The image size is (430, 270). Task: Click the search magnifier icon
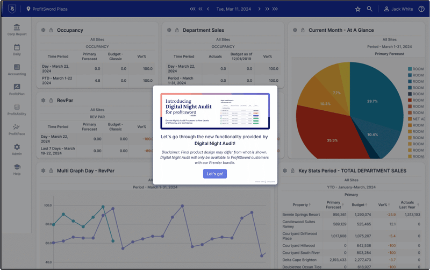pos(370,9)
